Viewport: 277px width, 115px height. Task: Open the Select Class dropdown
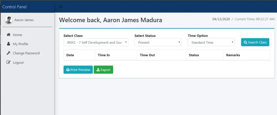tap(96, 42)
